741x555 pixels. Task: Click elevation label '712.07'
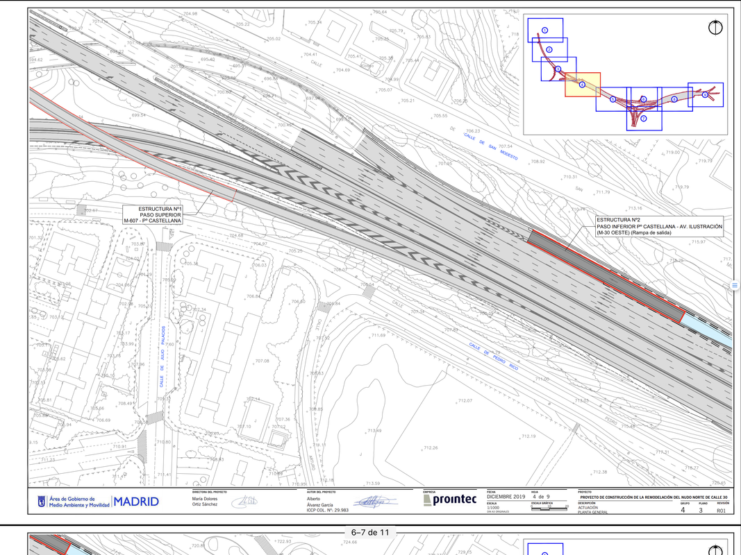point(465,401)
